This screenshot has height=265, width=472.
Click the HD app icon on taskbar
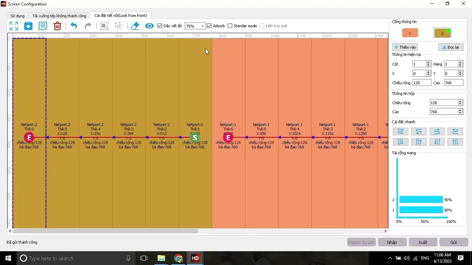(x=195, y=258)
